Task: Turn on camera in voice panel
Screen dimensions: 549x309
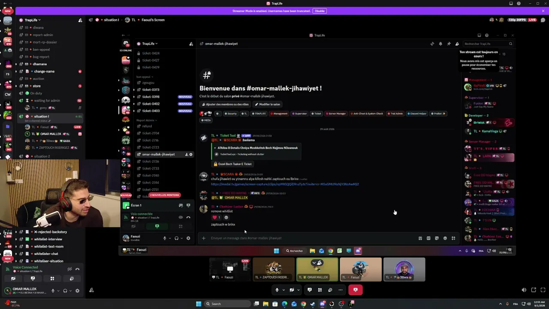Action: [x=13, y=279]
